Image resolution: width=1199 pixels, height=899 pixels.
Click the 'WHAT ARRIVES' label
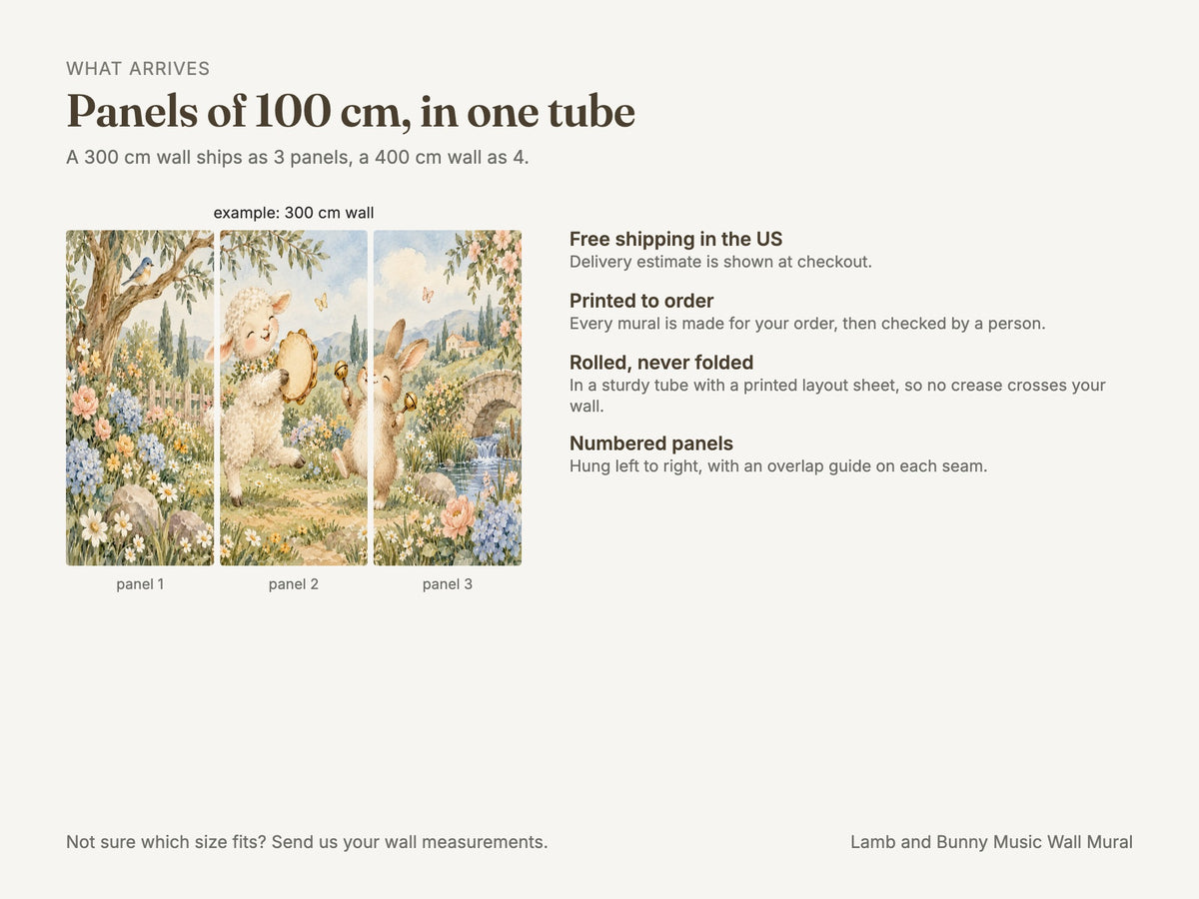pos(138,69)
